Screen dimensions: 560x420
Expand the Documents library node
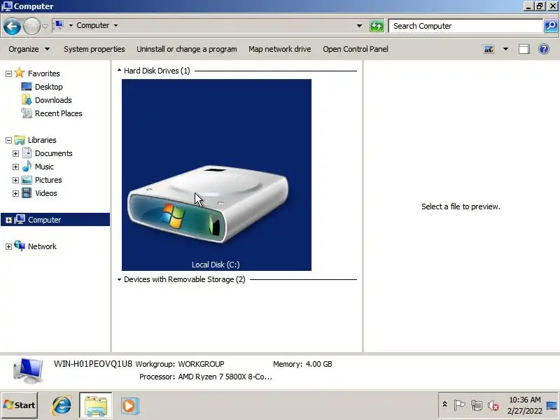click(x=15, y=153)
